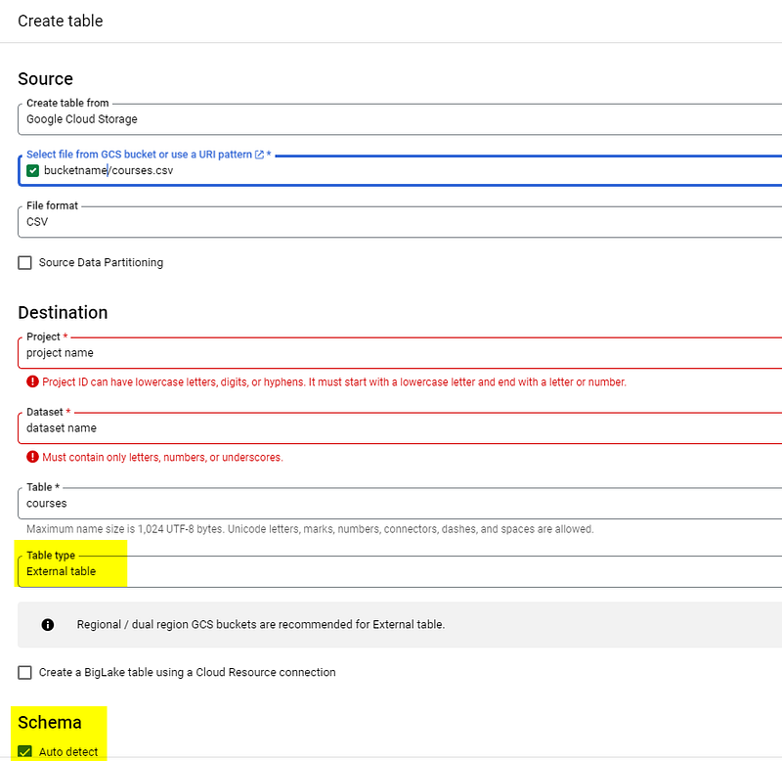782x761 pixels.
Task: Open the File format CSV dropdown
Action: [x=400, y=222]
